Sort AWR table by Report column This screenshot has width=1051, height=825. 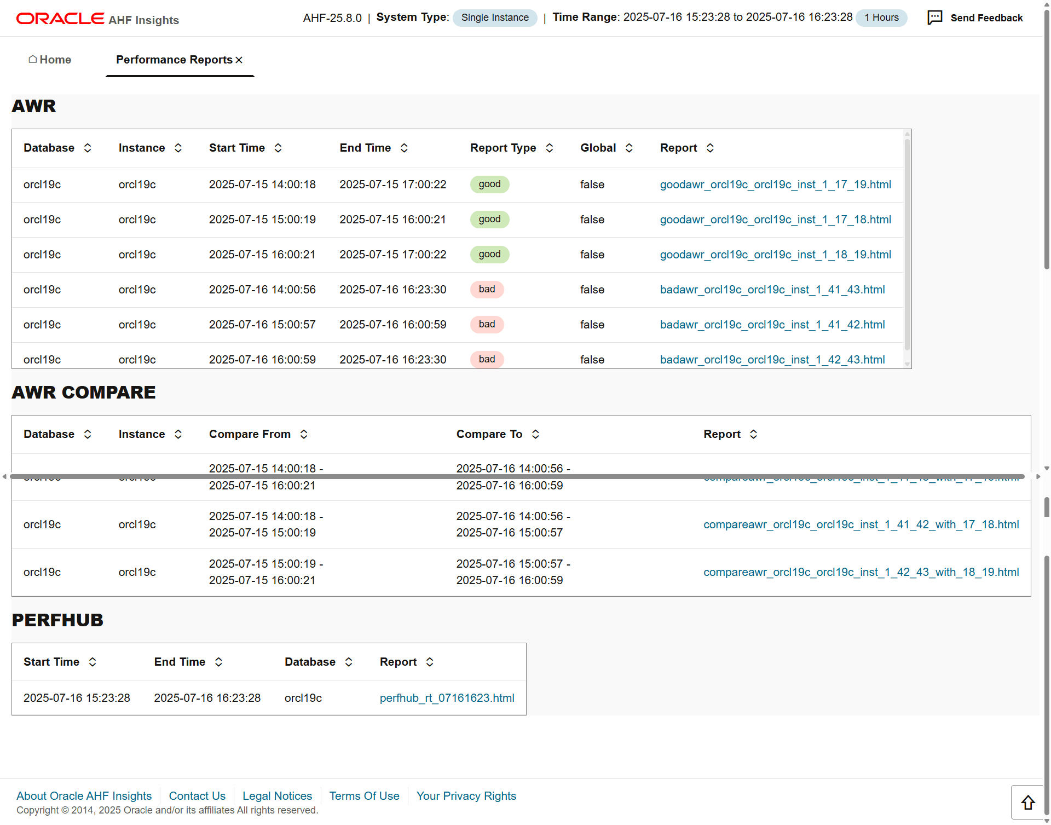pos(710,148)
